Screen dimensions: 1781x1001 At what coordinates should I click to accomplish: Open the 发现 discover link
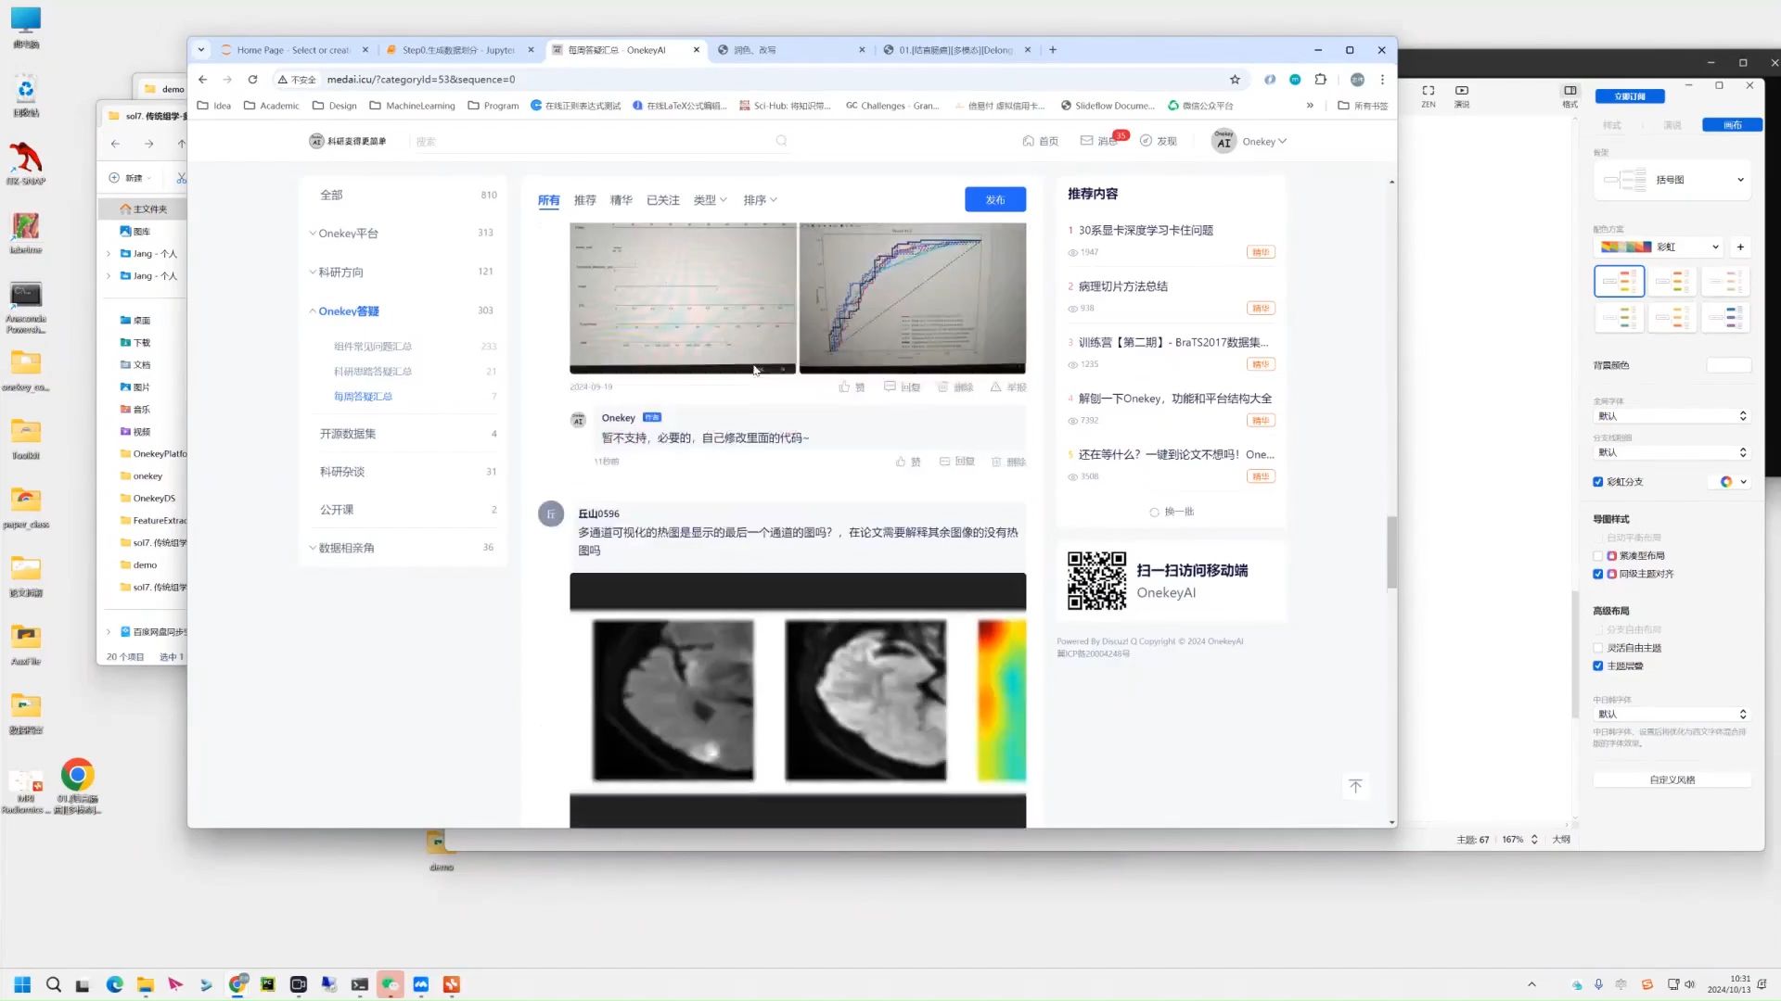tap(1158, 141)
